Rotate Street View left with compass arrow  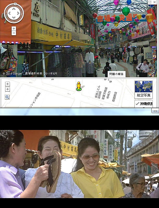9,13
